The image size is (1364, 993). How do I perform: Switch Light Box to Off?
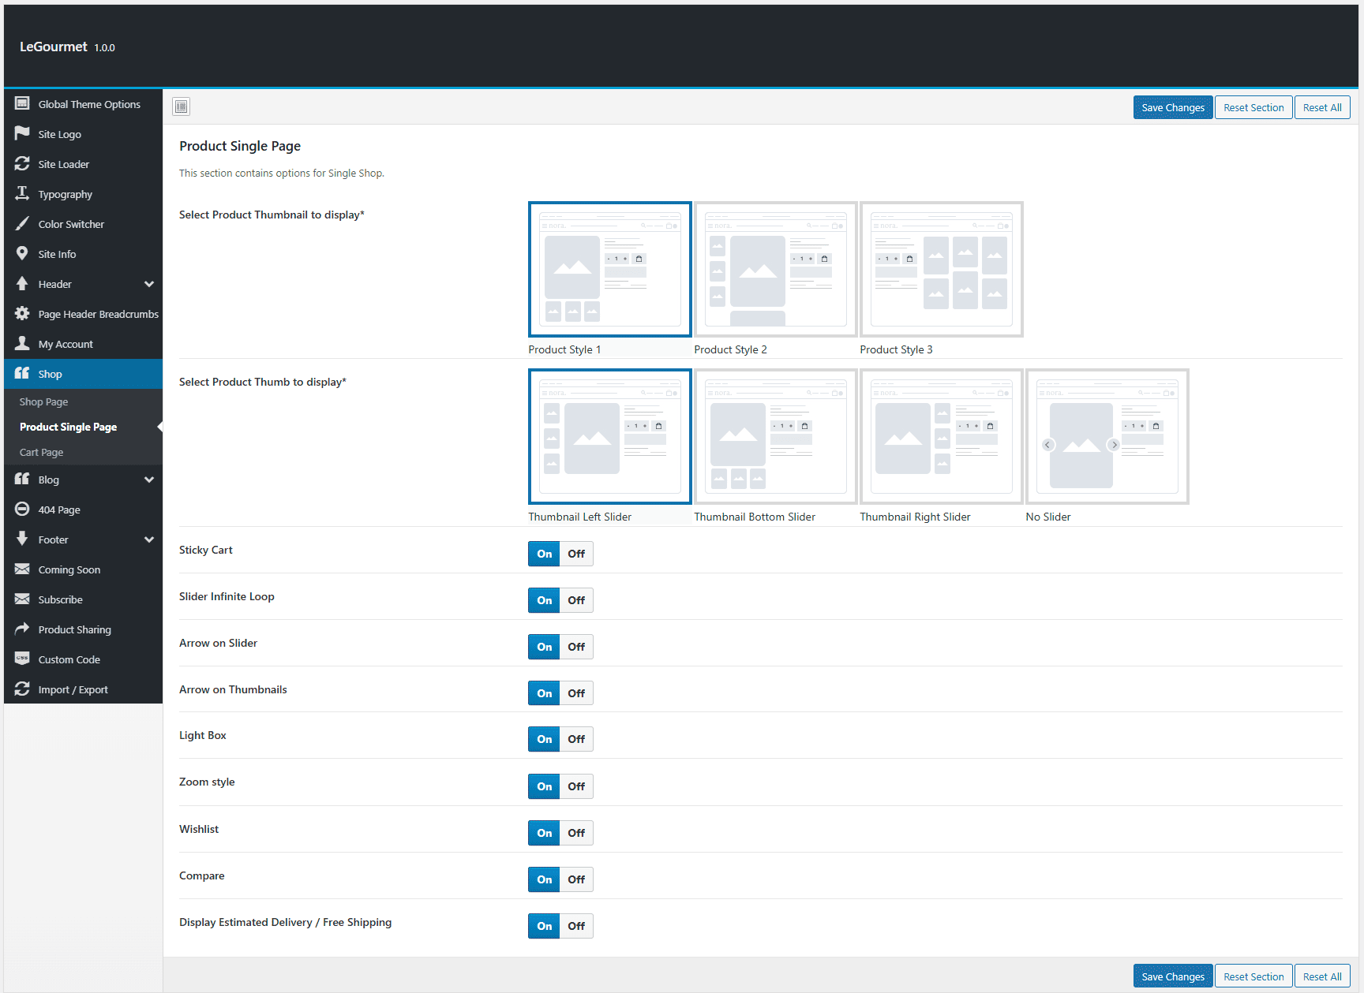[x=576, y=739]
